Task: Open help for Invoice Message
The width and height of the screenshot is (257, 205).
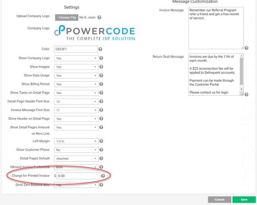Action: tap(246, 47)
